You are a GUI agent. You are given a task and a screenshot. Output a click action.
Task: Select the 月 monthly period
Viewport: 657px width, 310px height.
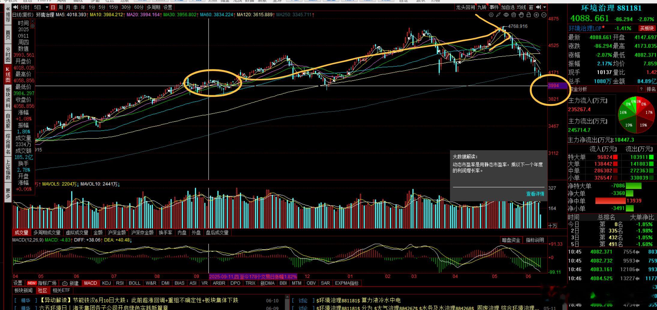(68, 7)
